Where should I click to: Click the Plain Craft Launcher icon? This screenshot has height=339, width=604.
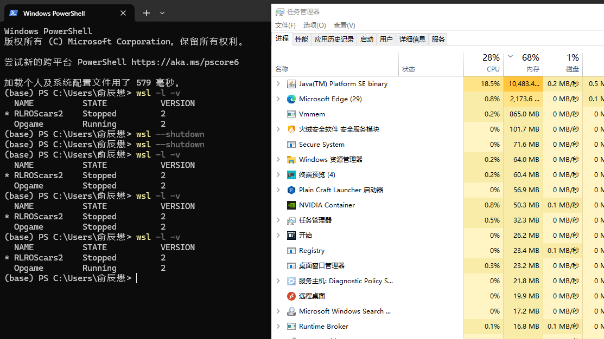[291, 190]
